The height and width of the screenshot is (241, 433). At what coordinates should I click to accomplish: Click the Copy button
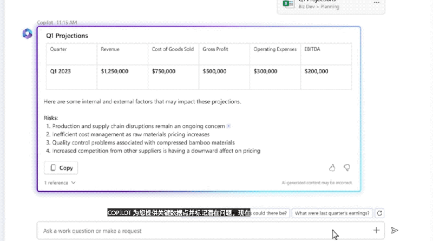[61, 168]
